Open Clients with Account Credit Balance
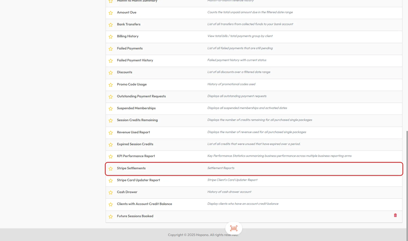The height and width of the screenshot is (241, 408). point(145,204)
